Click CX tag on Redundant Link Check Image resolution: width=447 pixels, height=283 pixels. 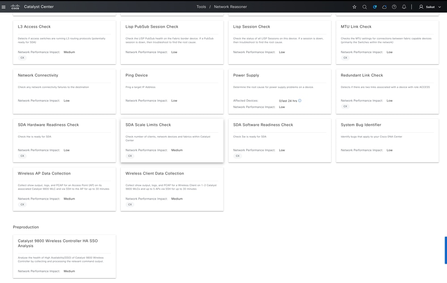[x=345, y=106]
